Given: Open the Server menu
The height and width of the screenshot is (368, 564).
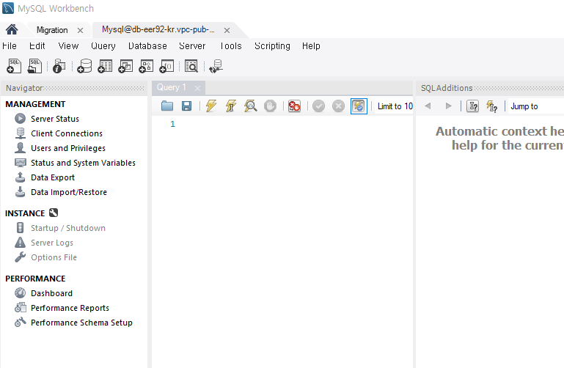Looking at the screenshot, I should [192, 46].
